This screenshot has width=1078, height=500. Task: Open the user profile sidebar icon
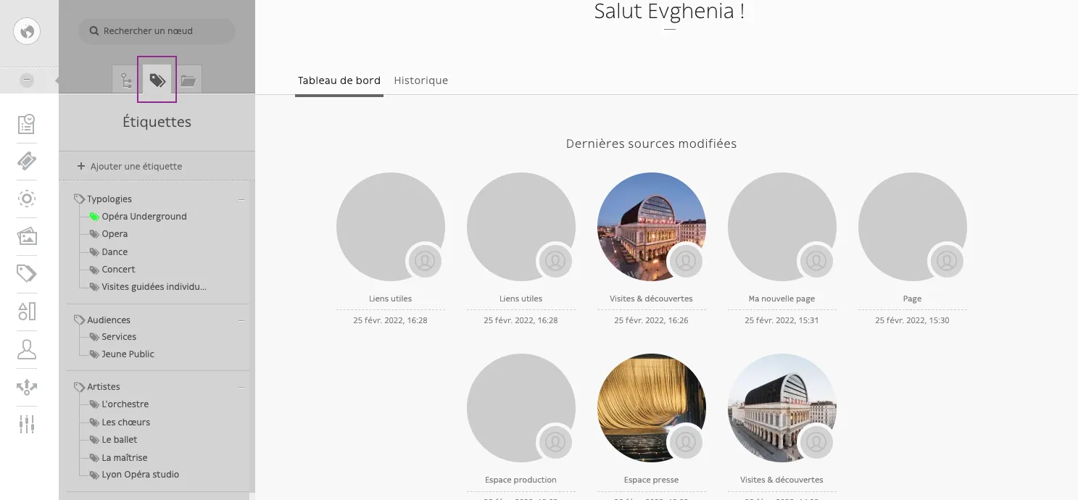pos(27,349)
